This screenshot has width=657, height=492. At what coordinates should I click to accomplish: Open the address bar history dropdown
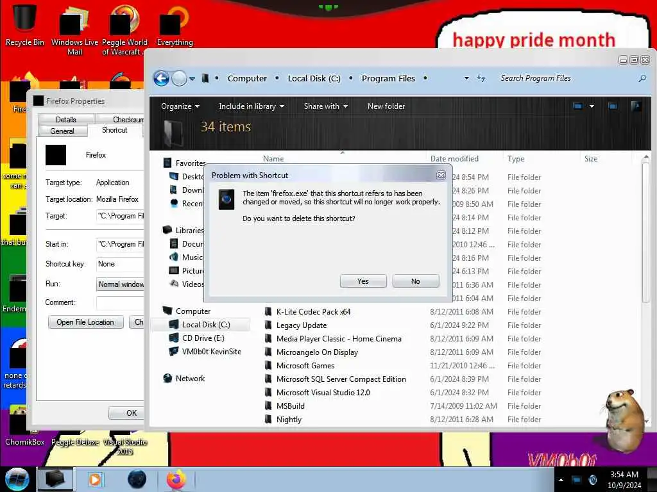(x=466, y=78)
